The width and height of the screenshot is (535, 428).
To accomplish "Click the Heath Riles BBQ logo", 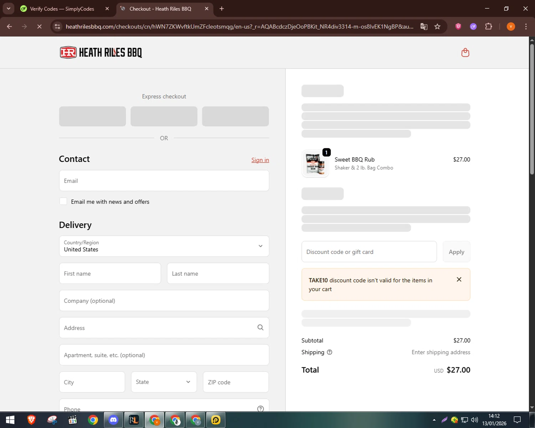I will pyautogui.click(x=101, y=52).
